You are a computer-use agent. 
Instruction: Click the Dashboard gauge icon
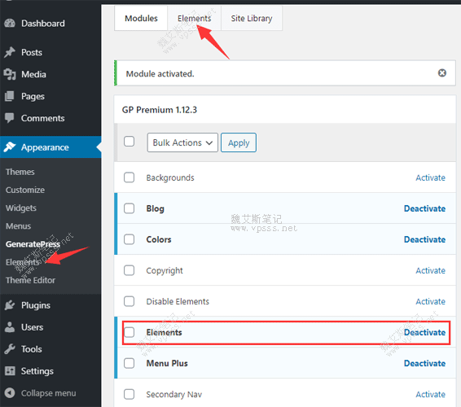point(10,24)
